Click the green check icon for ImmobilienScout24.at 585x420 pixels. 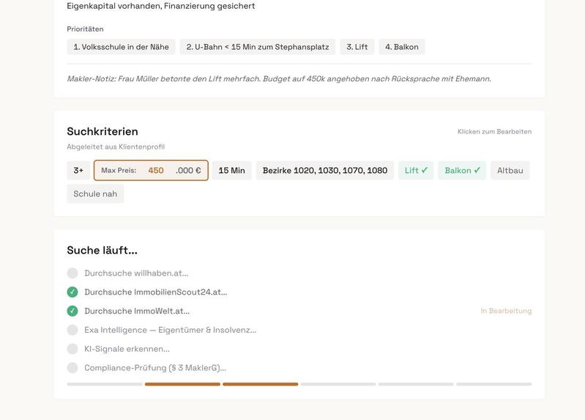(x=72, y=292)
